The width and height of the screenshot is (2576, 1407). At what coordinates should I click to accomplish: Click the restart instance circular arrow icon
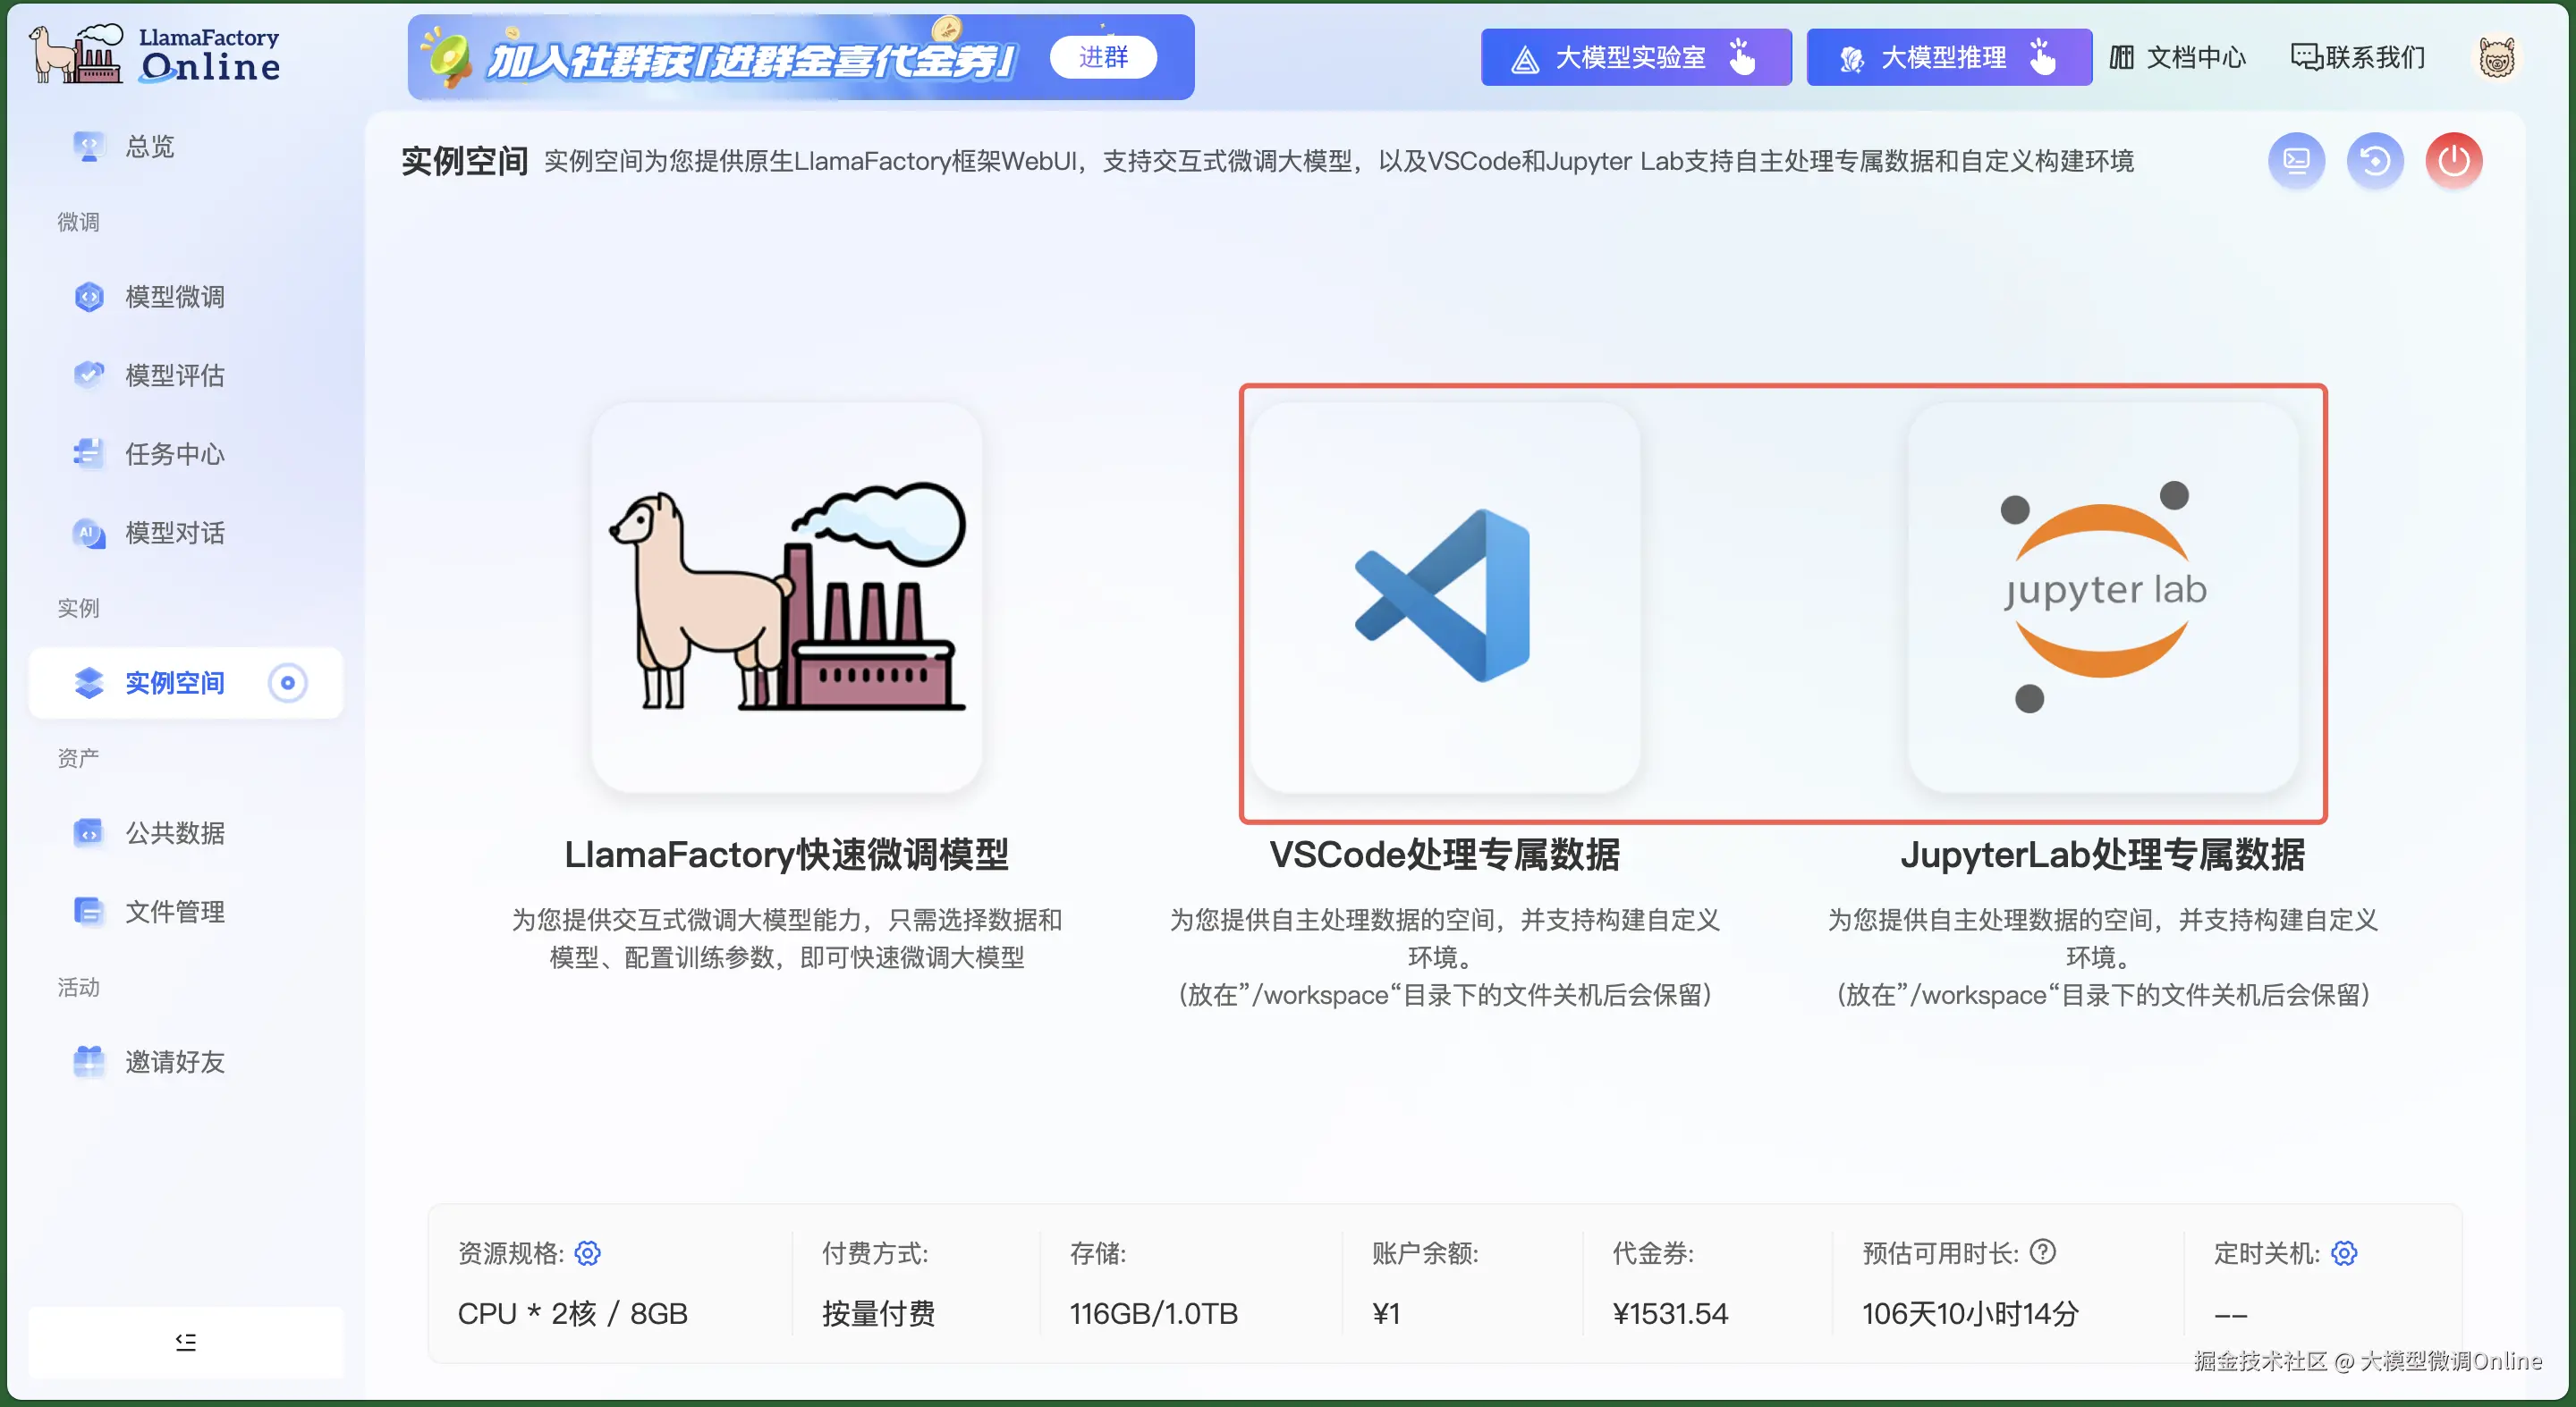click(x=2375, y=161)
